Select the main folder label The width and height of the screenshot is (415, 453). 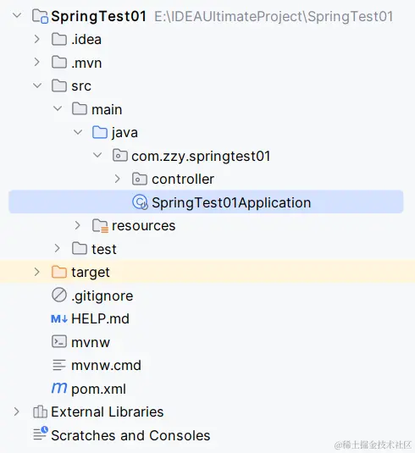point(107,109)
